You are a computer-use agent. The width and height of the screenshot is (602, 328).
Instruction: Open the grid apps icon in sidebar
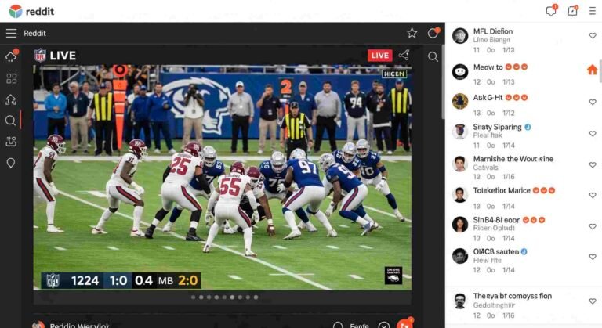click(11, 78)
